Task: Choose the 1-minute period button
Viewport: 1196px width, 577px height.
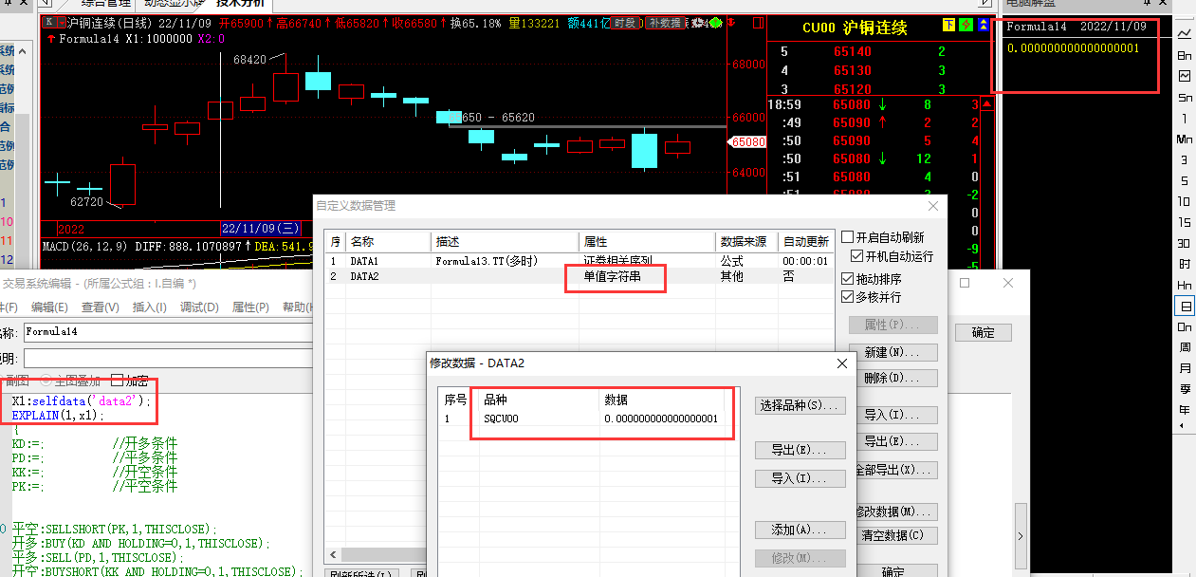Action: coord(1185,118)
